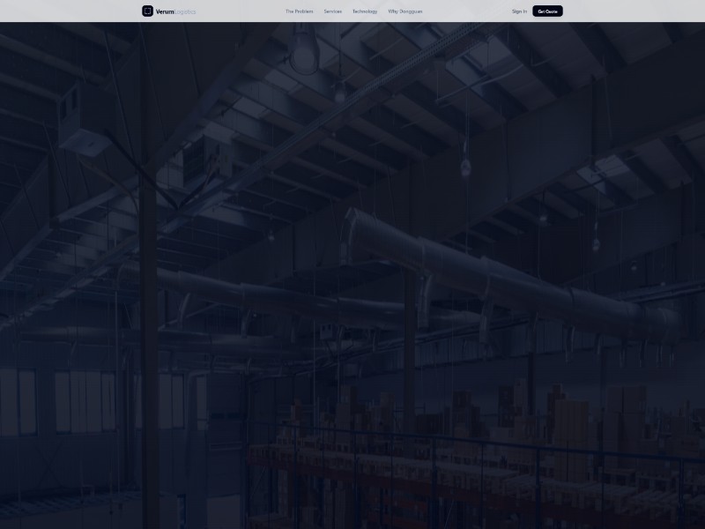Click the hanging ceiling lamp in photo
705x529 pixels.
coord(304,53)
